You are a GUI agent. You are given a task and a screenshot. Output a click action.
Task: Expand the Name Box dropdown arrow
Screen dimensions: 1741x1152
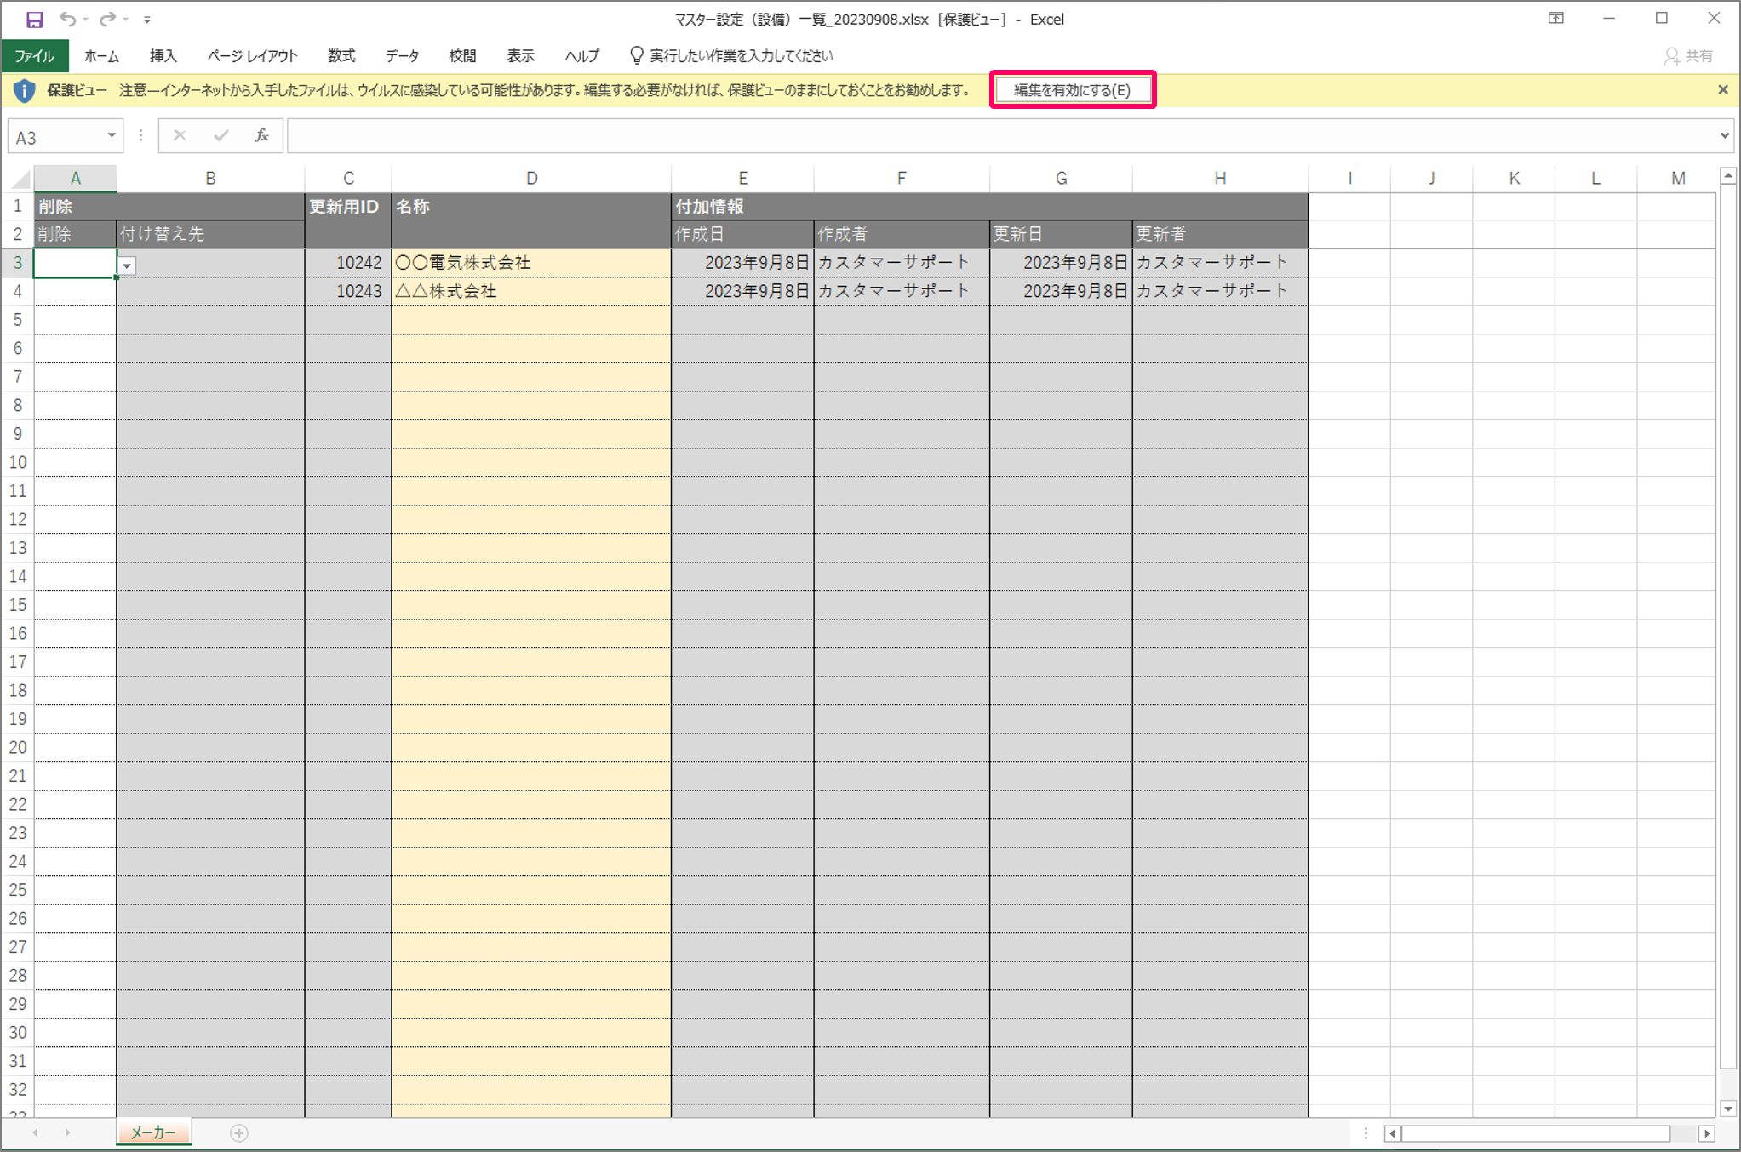[x=111, y=136]
